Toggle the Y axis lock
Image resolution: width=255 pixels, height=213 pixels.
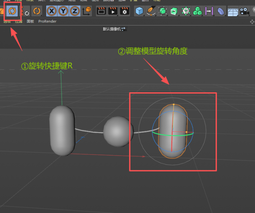click(x=63, y=11)
